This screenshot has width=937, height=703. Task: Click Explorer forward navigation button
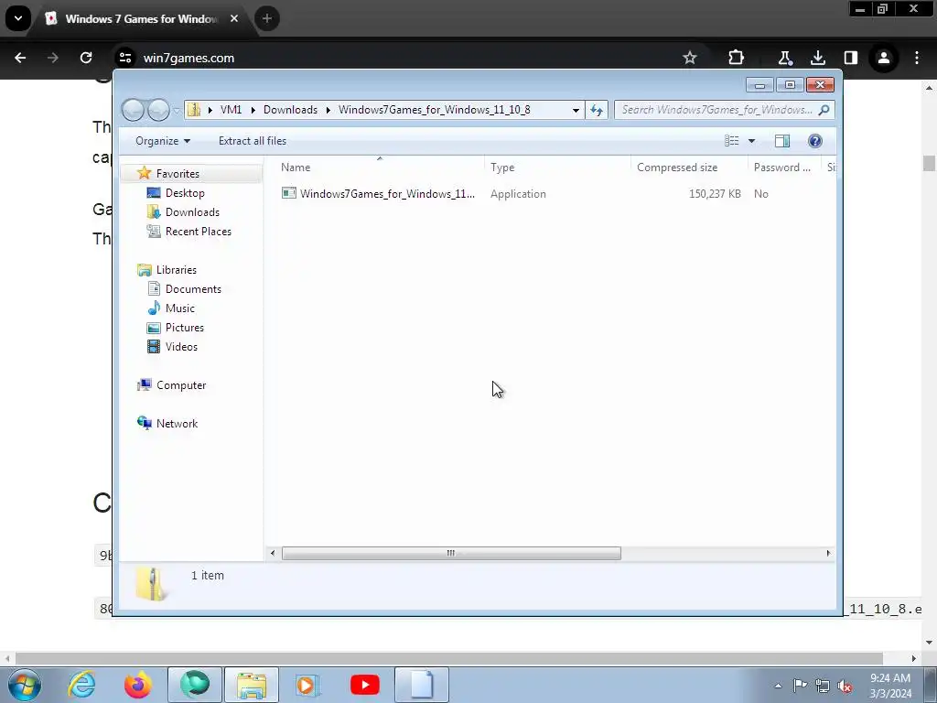click(x=158, y=110)
